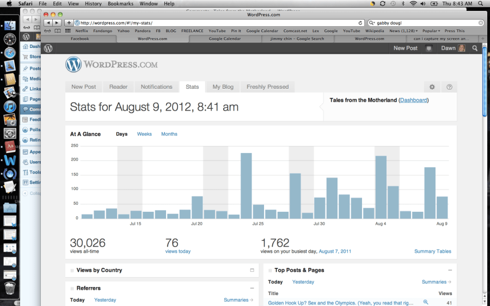Expand the Views by Country panel
490x306 pixels.
(x=252, y=270)
